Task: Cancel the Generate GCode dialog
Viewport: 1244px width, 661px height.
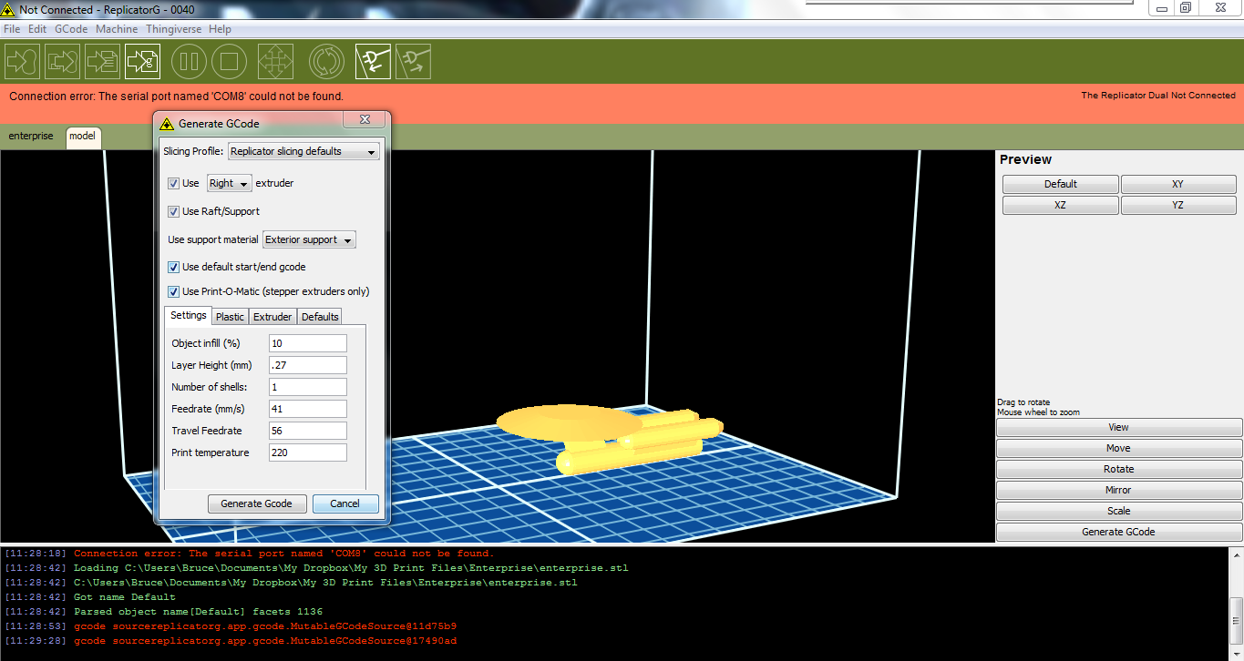Action: [345, 503]
